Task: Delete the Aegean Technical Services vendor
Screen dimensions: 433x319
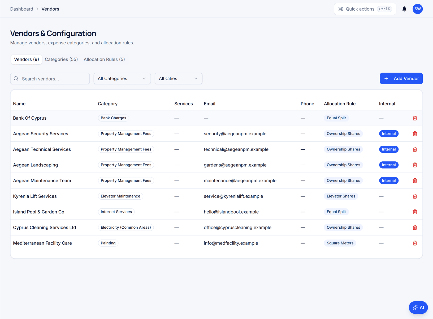Action: point(415,149)
